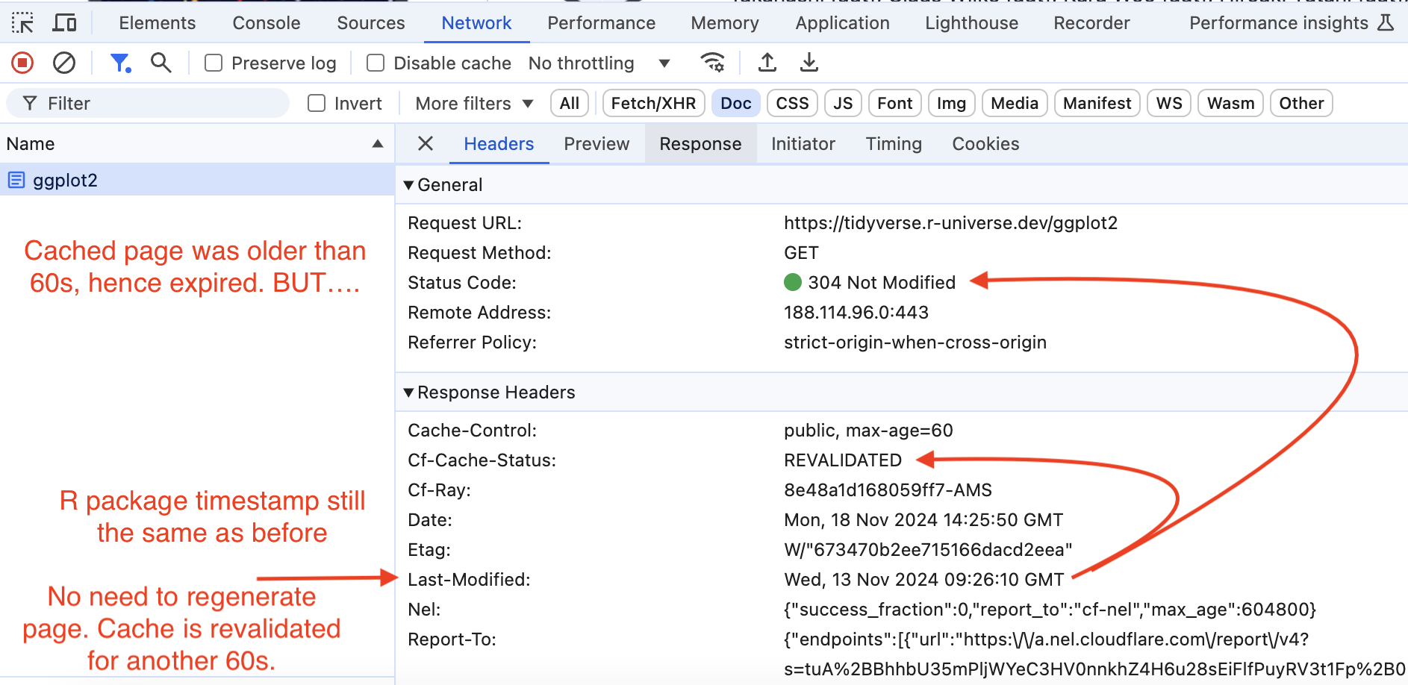Open network search with magnifier icon

coord(161,63)
